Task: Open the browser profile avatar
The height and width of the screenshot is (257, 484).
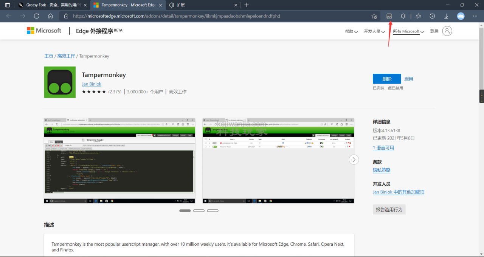Action: 461,16
